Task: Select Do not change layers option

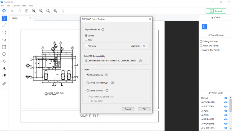Action: [x=88, y=75]
